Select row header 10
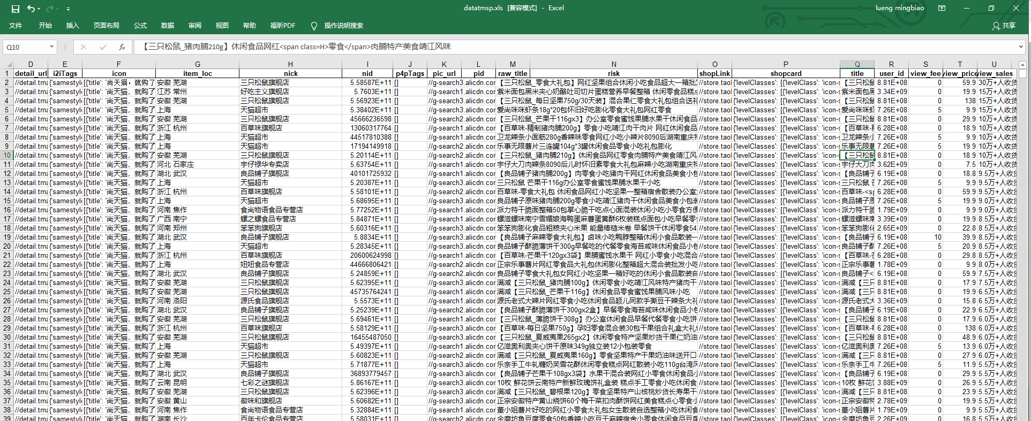Image resolution: width=1031 pixels, height=421 pixels. pyautogui.click(x=6, y=155)
